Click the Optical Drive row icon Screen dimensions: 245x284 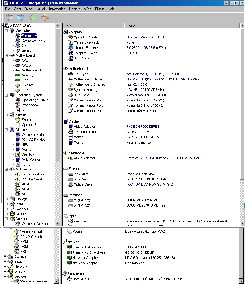71,184
